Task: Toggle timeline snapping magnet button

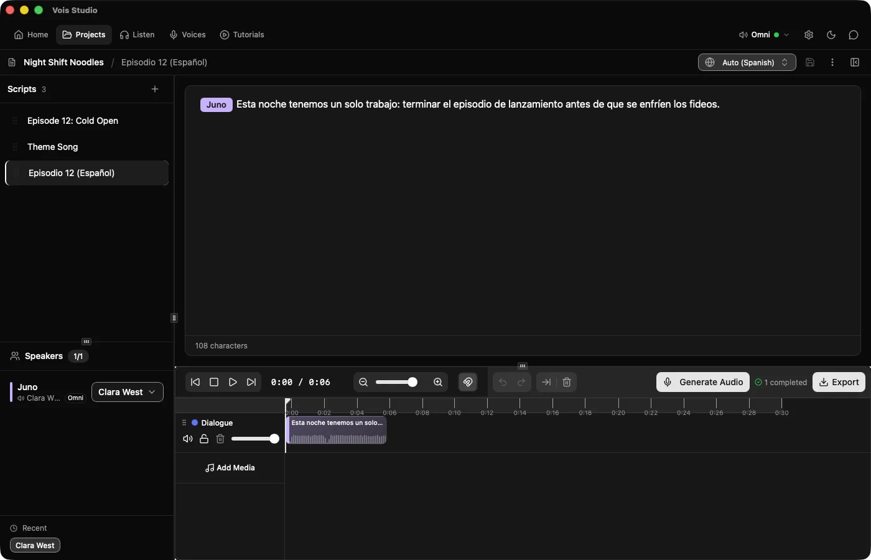Action: (x=468, y=382)
